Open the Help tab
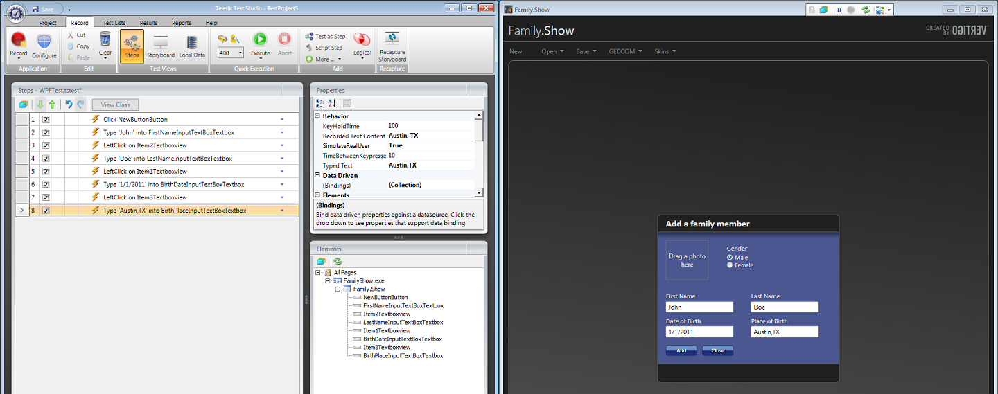The width and height of the screenshot is (998, 394). 211,23
